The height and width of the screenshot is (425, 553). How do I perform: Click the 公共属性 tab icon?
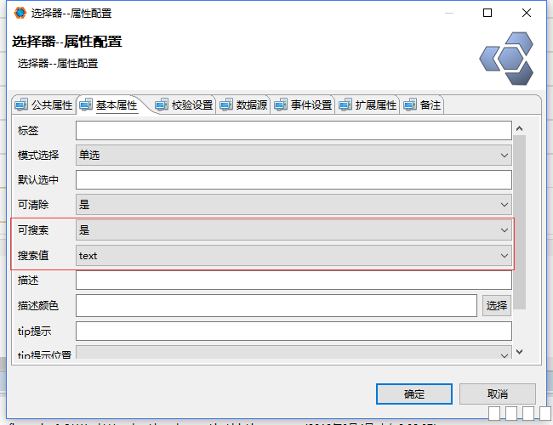[x=21, y=105]
